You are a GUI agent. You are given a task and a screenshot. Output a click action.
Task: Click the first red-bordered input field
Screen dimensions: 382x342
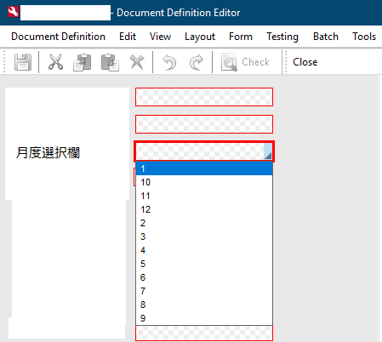pos(204,97)
